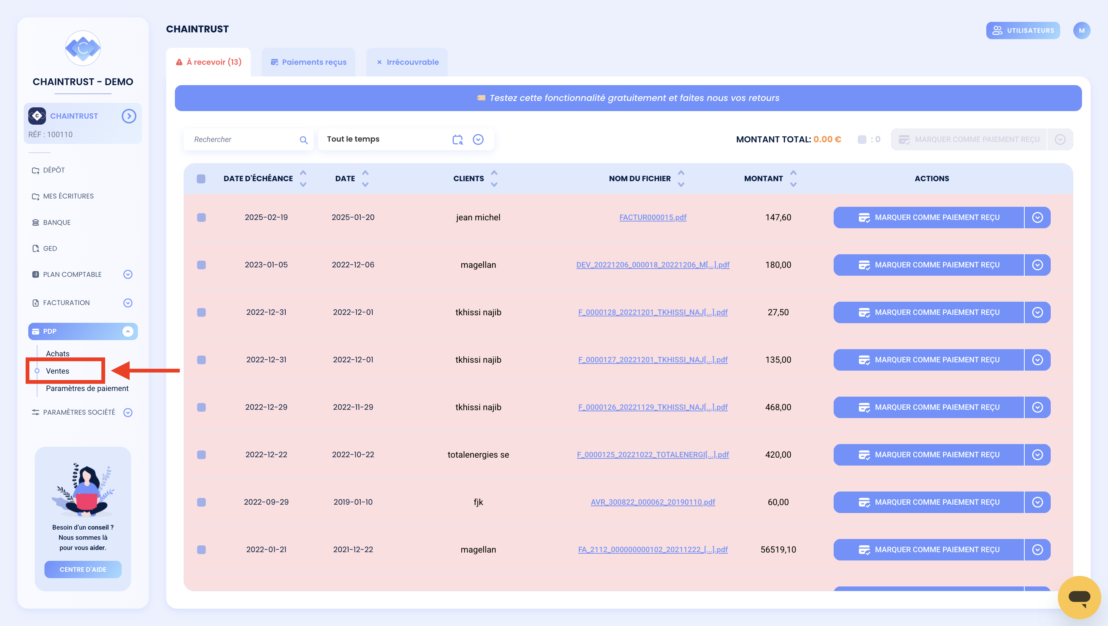Mark 468,00 invoice as paiement reçu

coord(929,407)
